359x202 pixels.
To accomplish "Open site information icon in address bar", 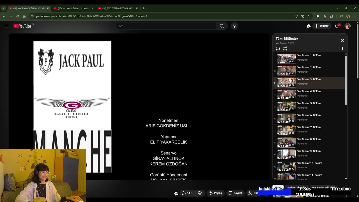I will point(32,16).
